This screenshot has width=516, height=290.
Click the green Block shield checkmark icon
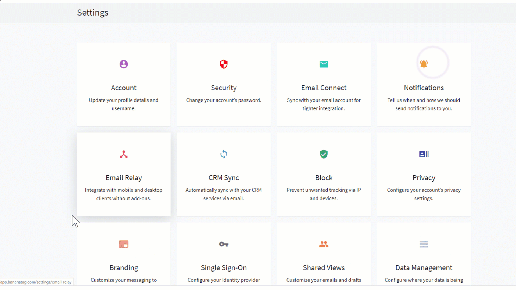tap(324, 154)
